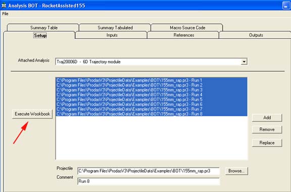
Task: Click the Browse... button
Action: 236,171
